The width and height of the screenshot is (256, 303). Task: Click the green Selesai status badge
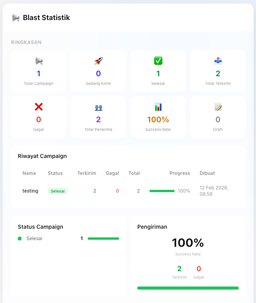[x=57, y=191]
